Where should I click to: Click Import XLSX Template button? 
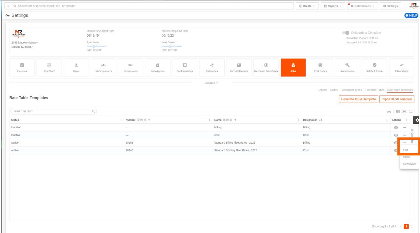click(x=397, y=99)
